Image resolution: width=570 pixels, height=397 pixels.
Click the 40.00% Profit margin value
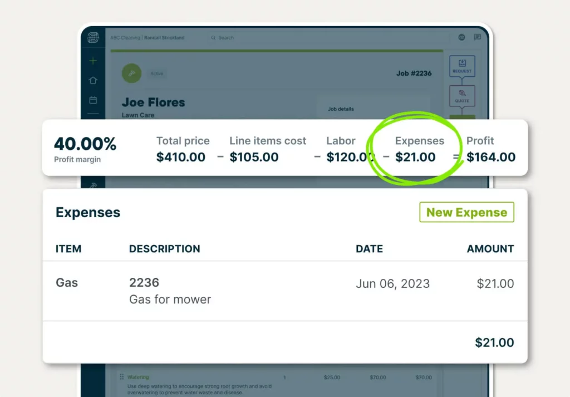[85, 144]
